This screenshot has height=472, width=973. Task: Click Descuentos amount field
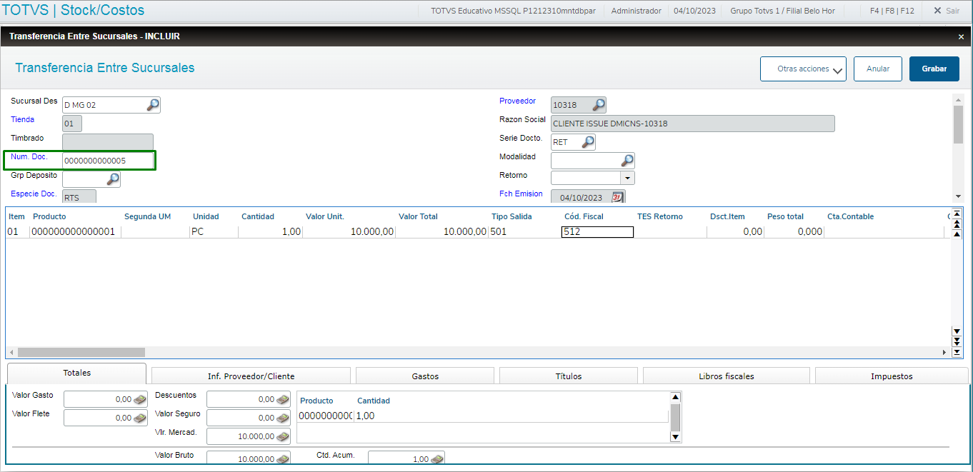pos(241,400)
